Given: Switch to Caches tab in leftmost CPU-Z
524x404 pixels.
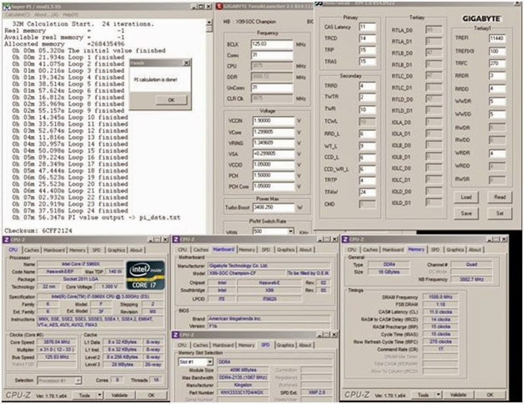Looking at the screenshot, I should [30, 249].
